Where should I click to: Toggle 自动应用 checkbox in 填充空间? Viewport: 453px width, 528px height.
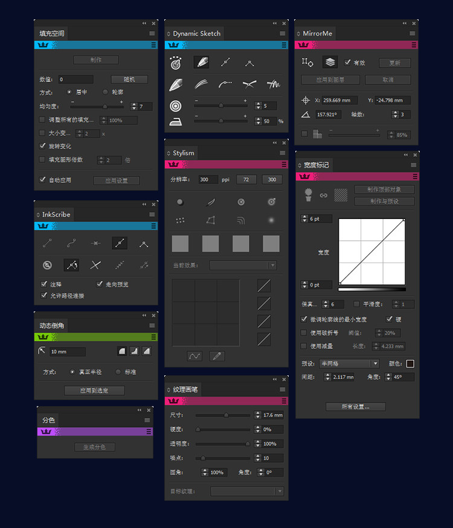tap(42, 179)
